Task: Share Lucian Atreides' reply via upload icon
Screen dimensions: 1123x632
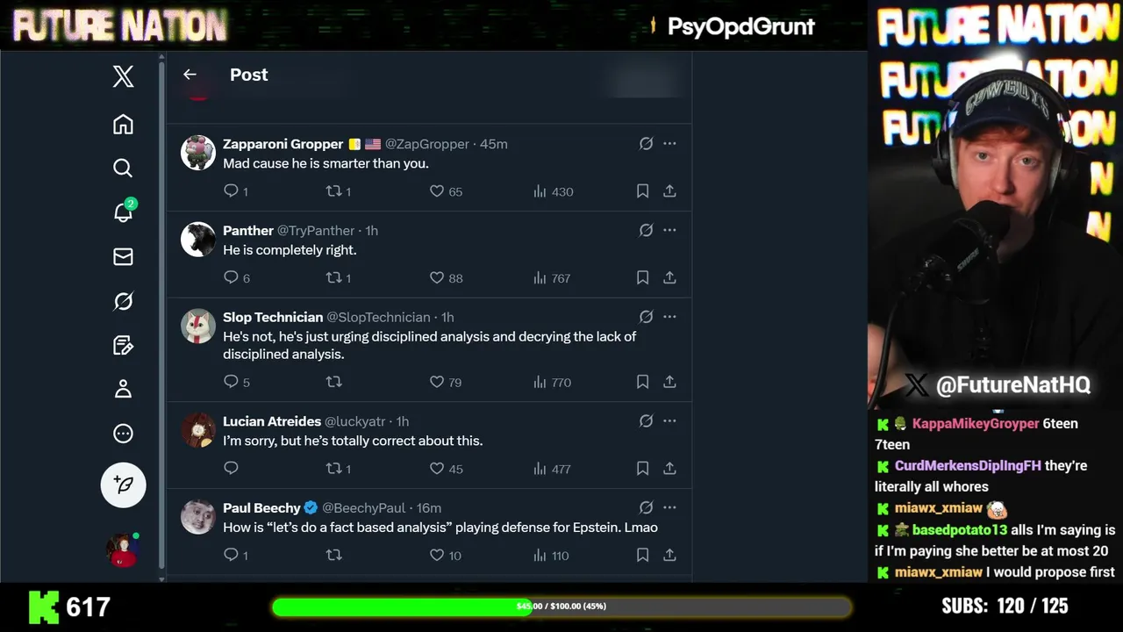Action: (x=669, y=469)
